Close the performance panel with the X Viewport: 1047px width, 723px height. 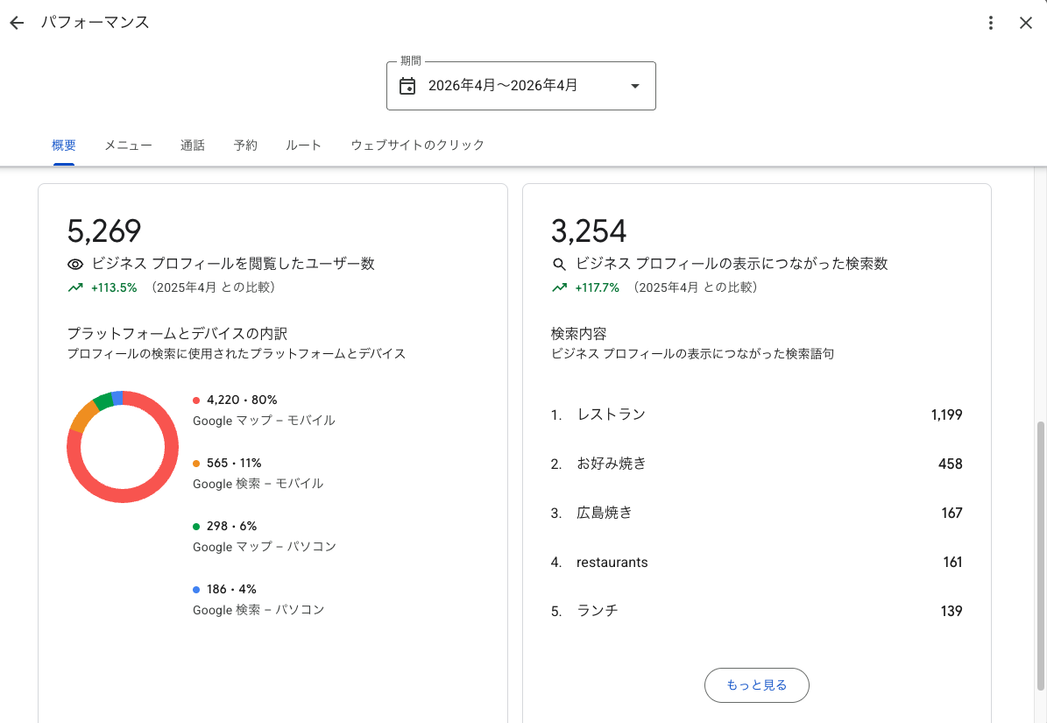pos(1026,23)
